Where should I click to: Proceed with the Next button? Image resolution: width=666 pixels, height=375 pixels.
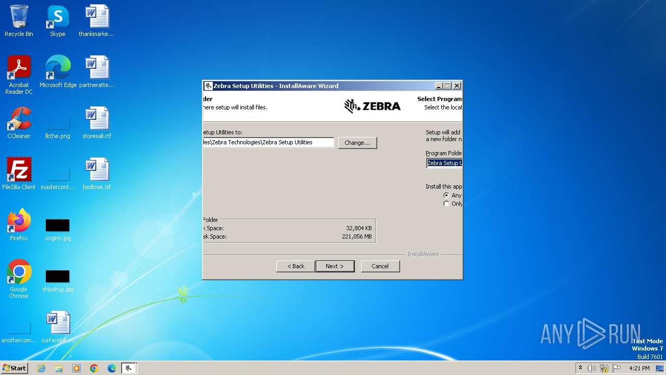coord(335,266)
